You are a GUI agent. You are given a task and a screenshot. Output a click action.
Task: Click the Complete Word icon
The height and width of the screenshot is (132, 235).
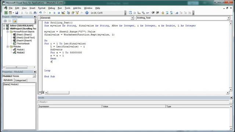[x=148, y=13]
